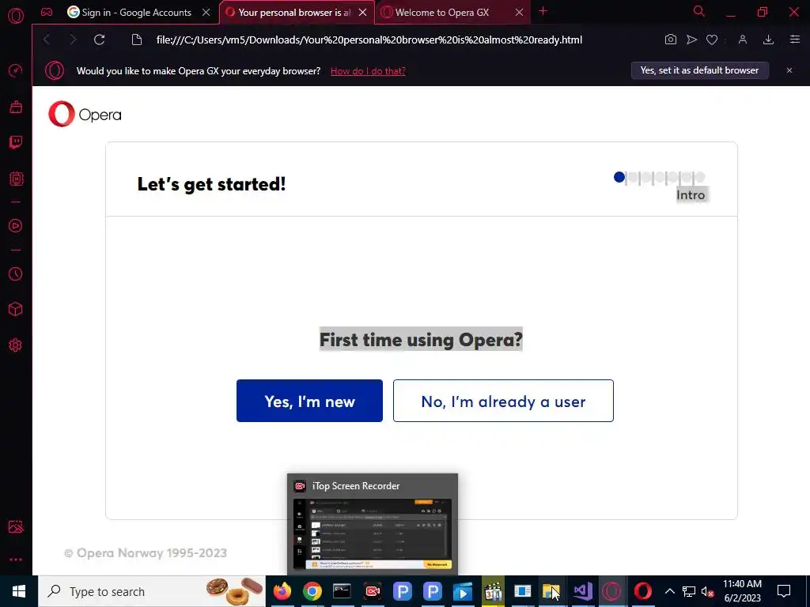
Task: Open the Player sidebar icon
Action: (x=16, y=225)
